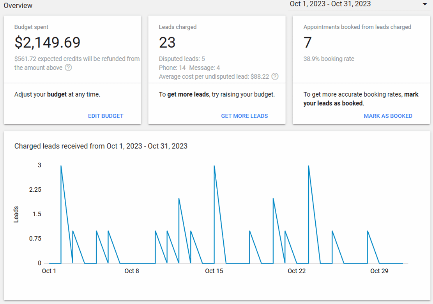Click Appointments booked from leads charged label
Viewport: 433px width, 304px height.
pos(357,27)
